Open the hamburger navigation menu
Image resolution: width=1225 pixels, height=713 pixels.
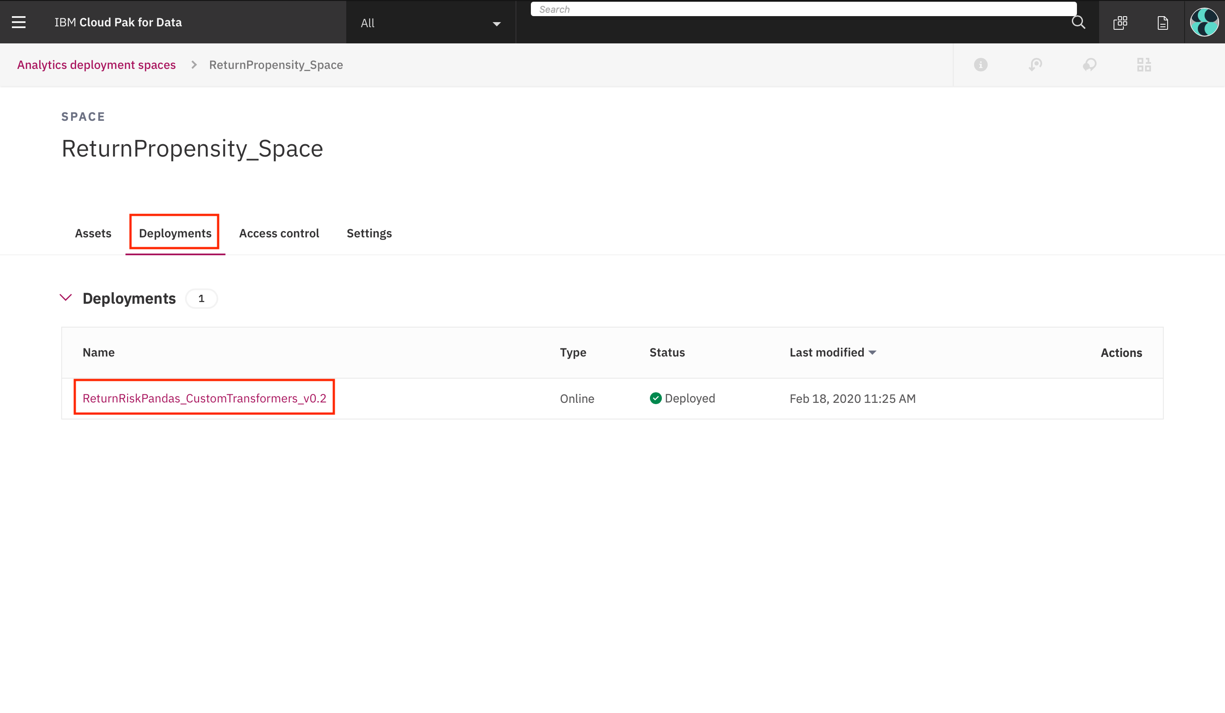click(x=18, y=23)
